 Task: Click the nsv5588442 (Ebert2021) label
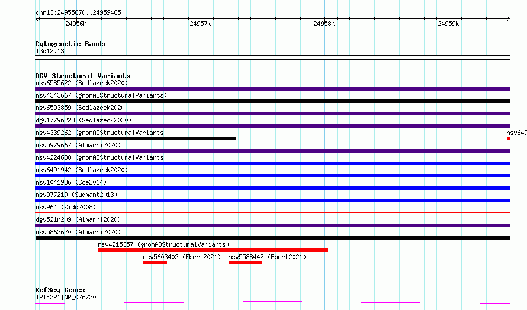click(x=267, y=257)
